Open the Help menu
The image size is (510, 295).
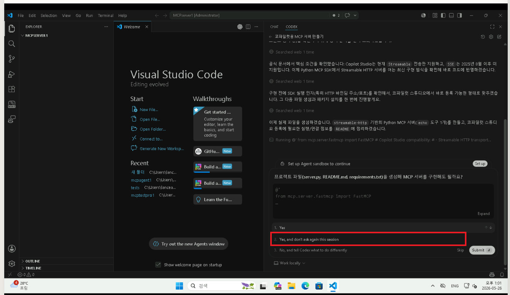pyautogui.click(x=123, y=15)
